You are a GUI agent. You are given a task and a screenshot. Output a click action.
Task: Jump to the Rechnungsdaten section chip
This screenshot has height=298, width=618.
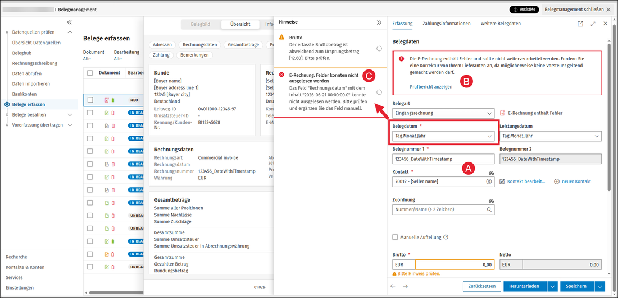point(201,45)
